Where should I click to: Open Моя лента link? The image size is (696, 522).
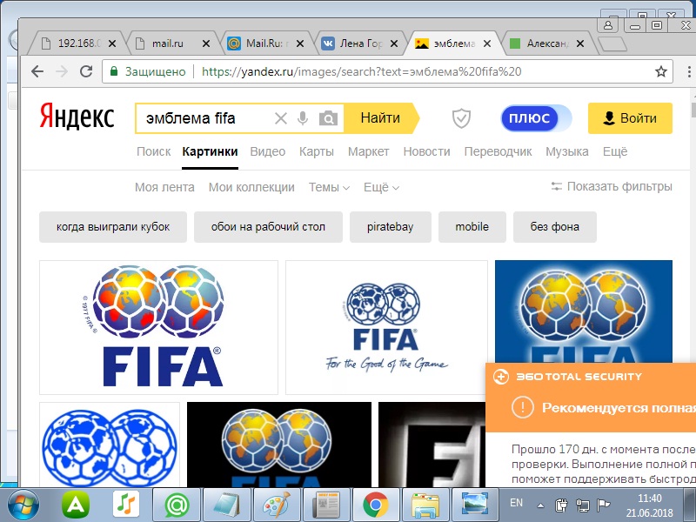[x=164, y=187]
